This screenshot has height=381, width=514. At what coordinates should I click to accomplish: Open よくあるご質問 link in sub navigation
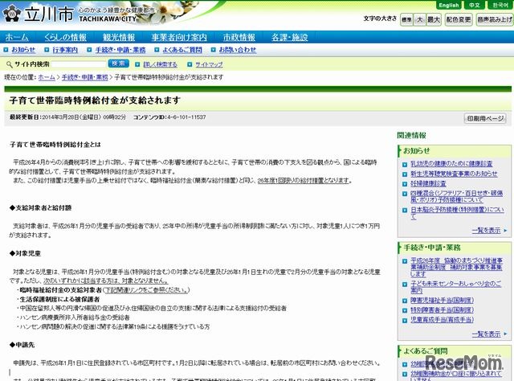coord(182,50)
